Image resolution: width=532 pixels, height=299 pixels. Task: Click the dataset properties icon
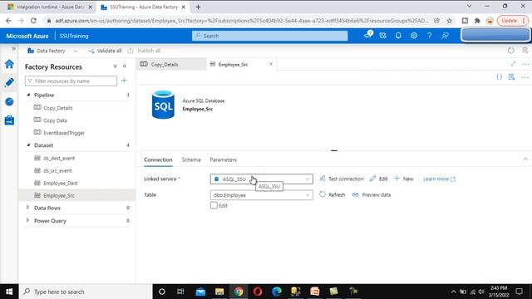coord(511,77)
